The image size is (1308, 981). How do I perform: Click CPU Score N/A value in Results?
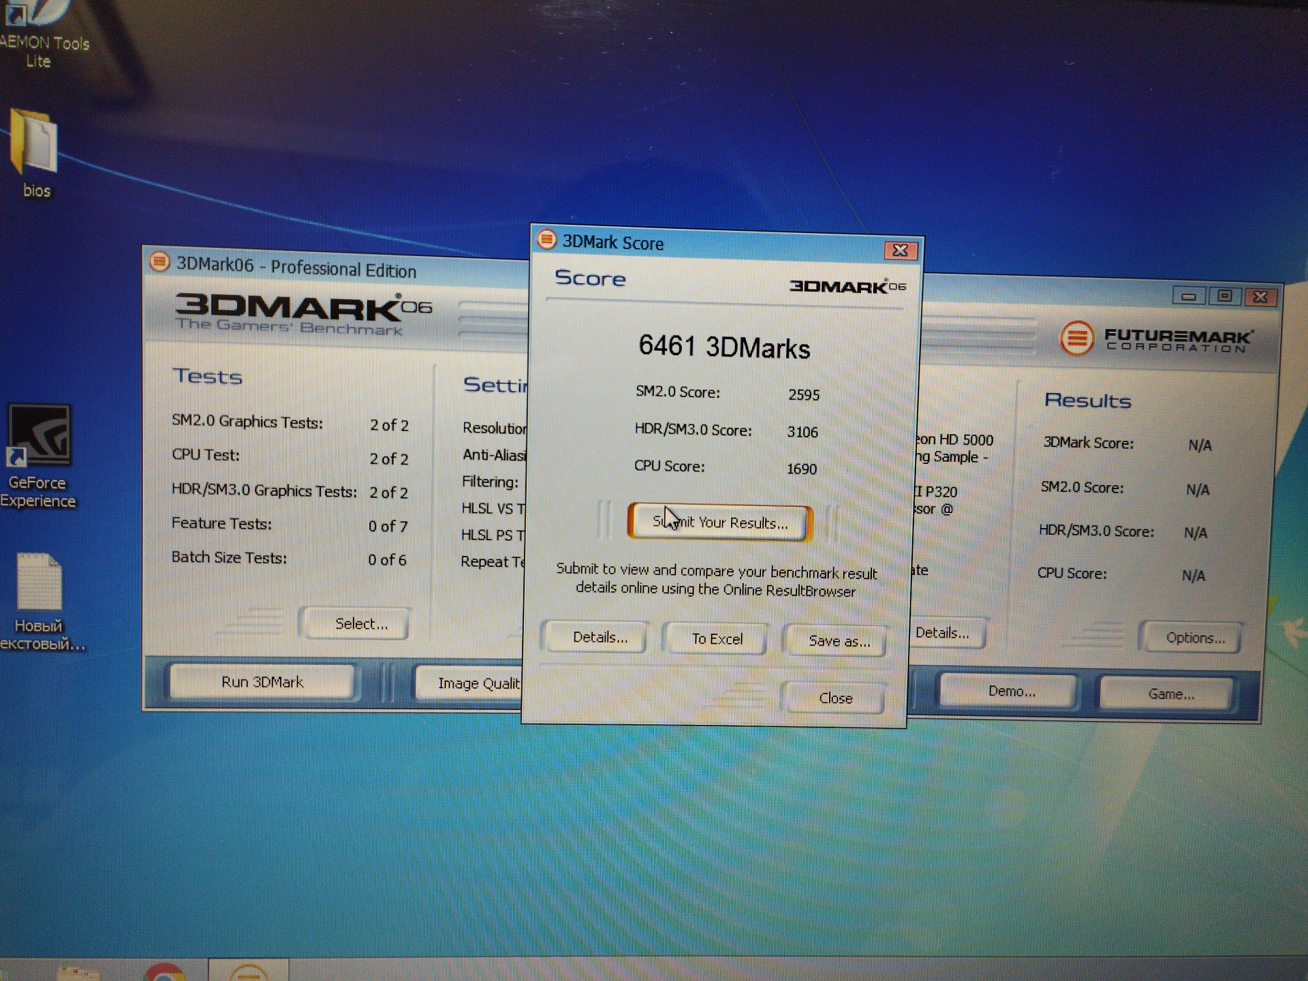pos(1194,576)
